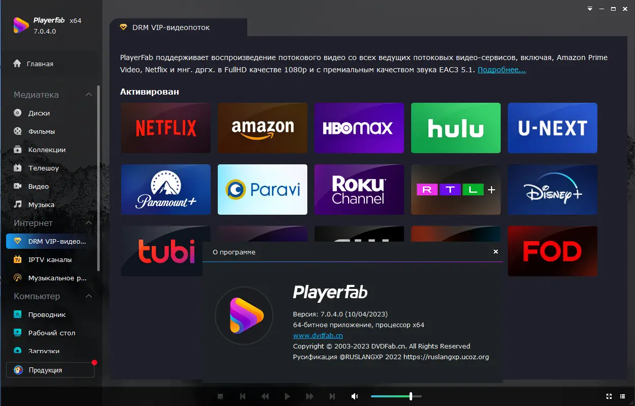Click the sidebar vertical scrollbar
The width and height of the screenshot is (635, 406).
[99, 178]
